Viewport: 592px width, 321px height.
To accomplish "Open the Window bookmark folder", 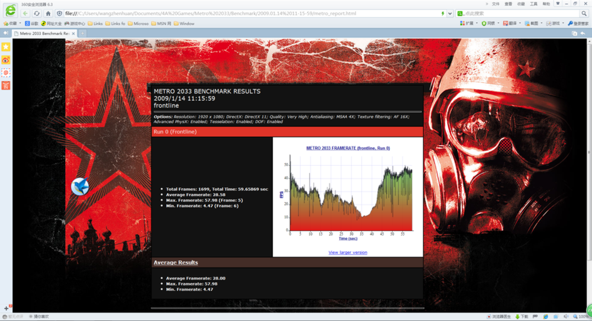I will pos(184,24).
